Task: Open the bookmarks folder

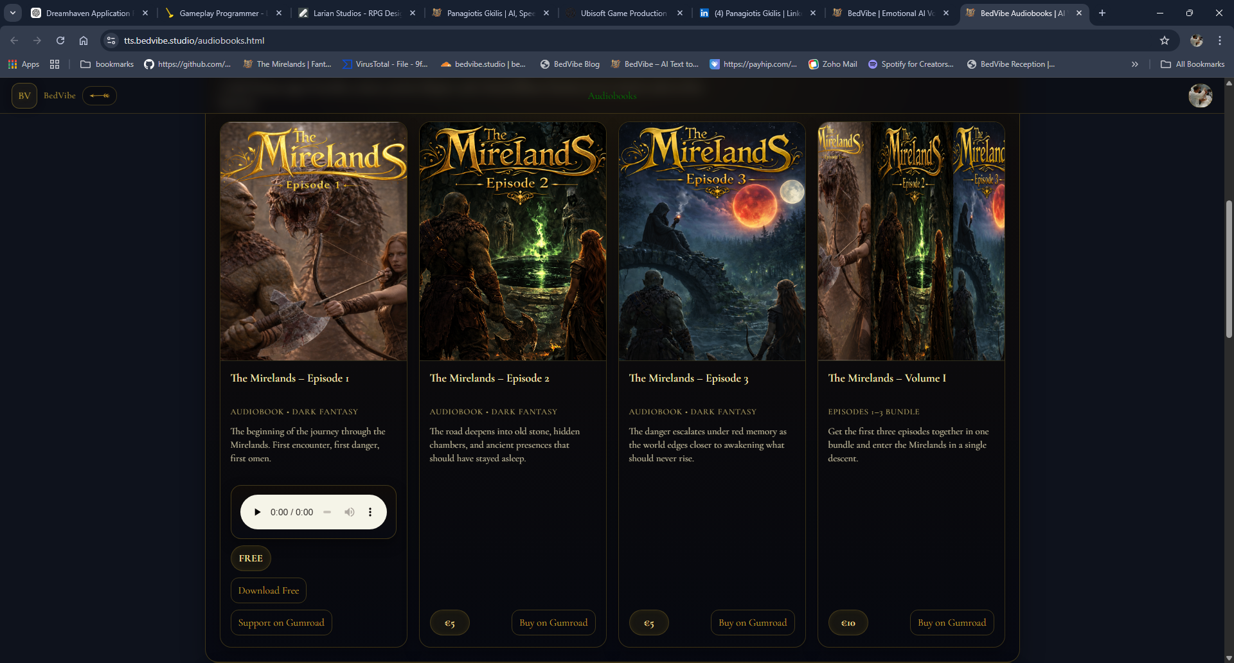Action: pos(107,64)
